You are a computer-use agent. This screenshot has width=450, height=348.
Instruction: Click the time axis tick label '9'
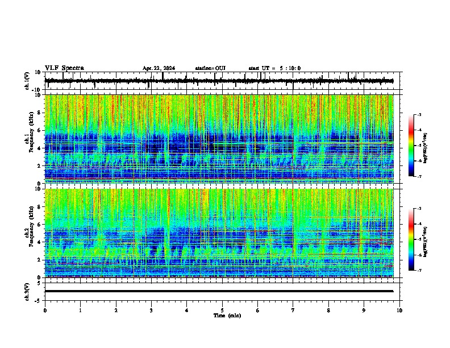pos(364,310)
